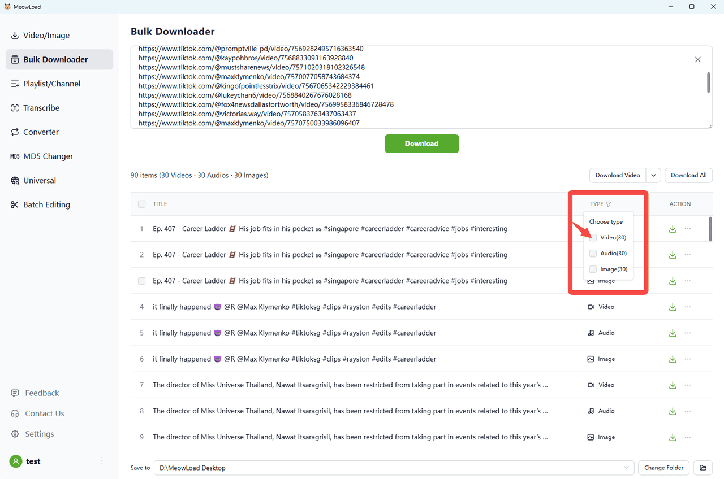Click the download icon for row 9
The width and height of the screenshot is (724, 479).
point(673,437)
